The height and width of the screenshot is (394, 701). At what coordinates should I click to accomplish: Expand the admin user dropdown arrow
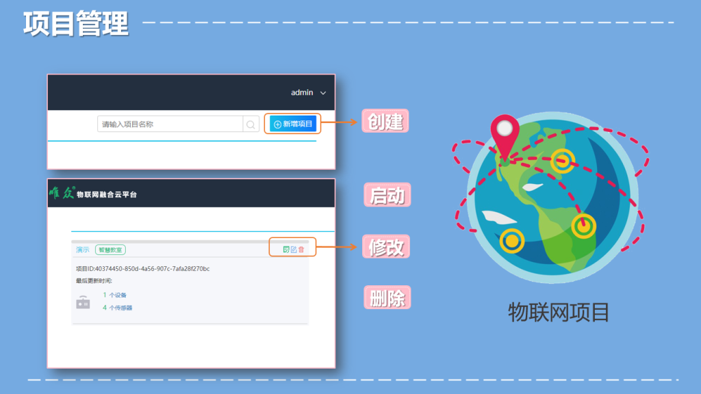pyautogui.click(x=323, y=93)
